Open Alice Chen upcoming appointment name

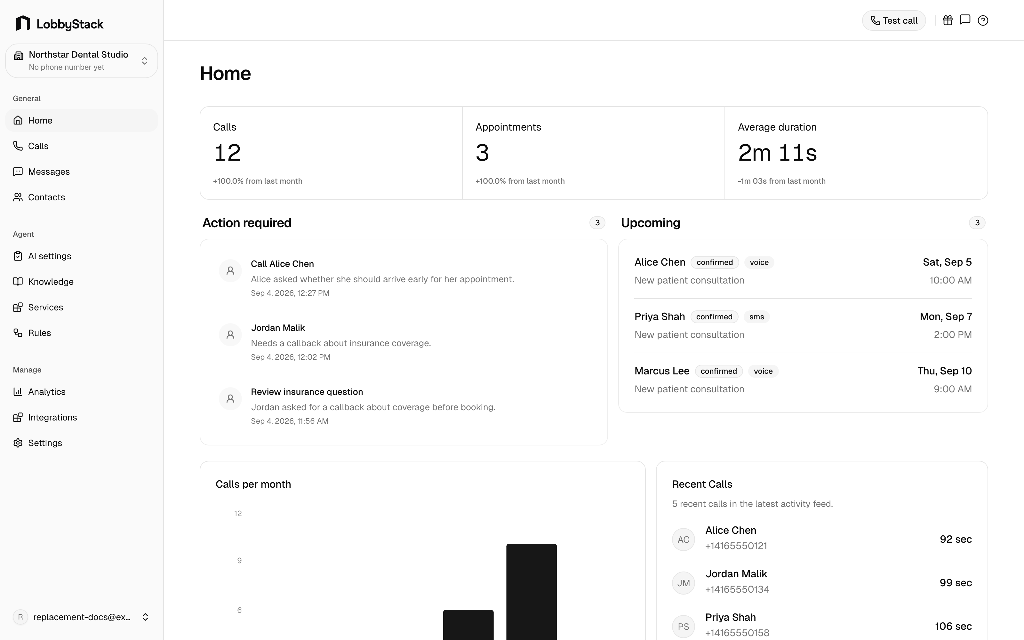[660, 262]
